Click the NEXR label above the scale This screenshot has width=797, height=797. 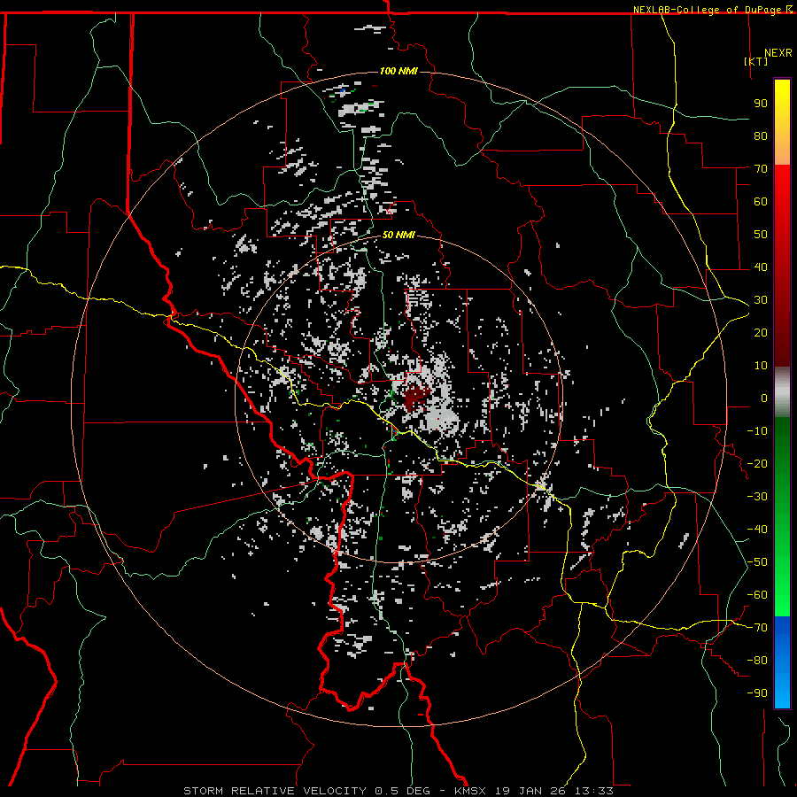778,53
